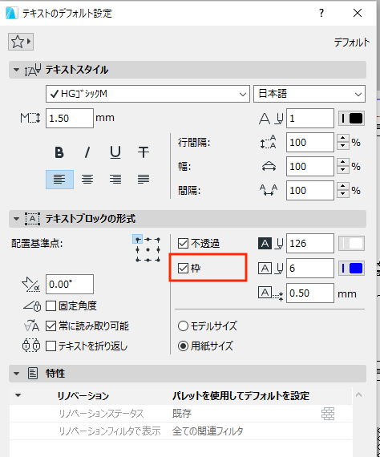Toggle Italic text formatting

pyautogui.click(x=87, y=152)
